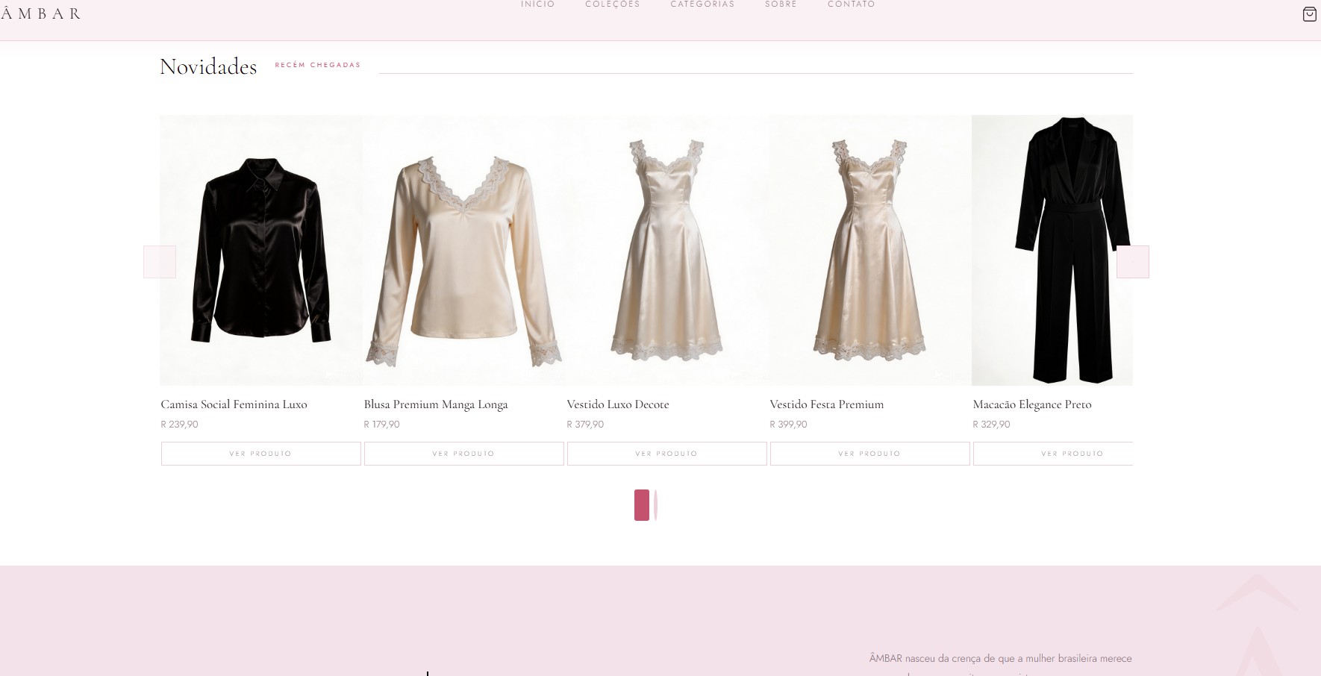Viewport: 1321px width, 676px height.
Task: View product Camisa Social Feminina Luxo button
Action: (x=260, y=454)
